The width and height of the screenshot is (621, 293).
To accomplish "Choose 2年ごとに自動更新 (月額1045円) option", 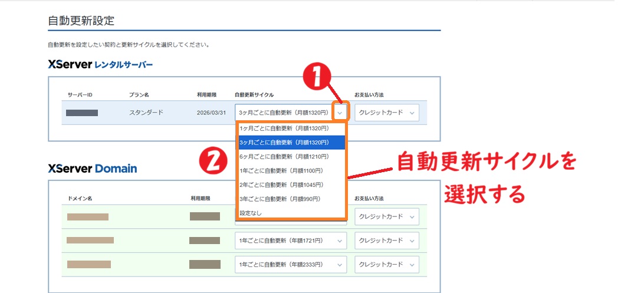I will pos(292,185).
